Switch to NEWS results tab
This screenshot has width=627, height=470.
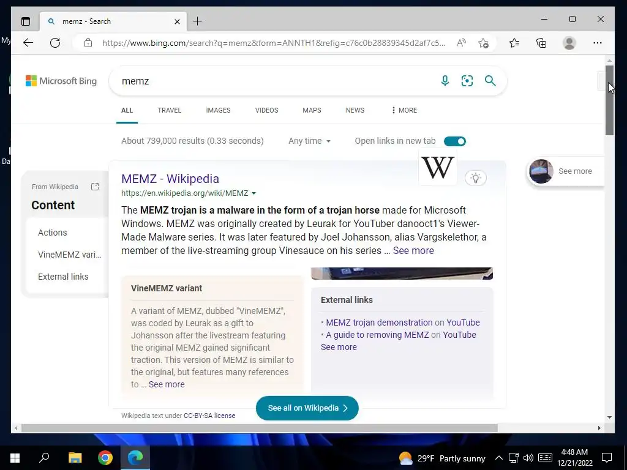[x=355, y=110]
